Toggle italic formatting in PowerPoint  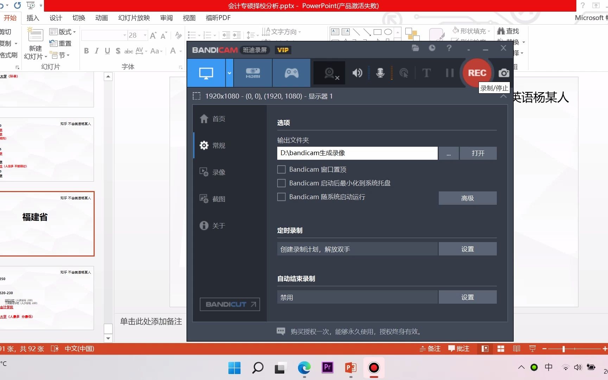click(x=97, y=51)
